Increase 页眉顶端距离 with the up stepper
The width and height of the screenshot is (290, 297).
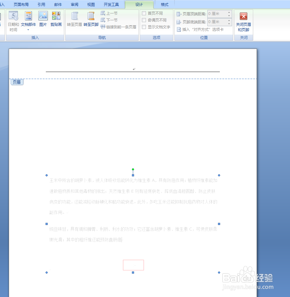pyautogui.click(x=229, y=12)
